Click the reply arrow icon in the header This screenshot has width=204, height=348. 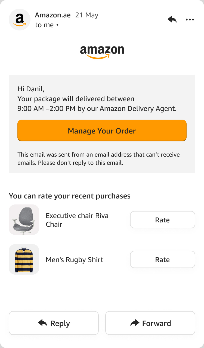pyautogui.click(x=172, y=19)
